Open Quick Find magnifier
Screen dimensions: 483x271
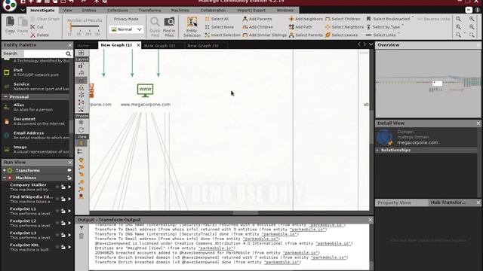[x=155, y=23]
